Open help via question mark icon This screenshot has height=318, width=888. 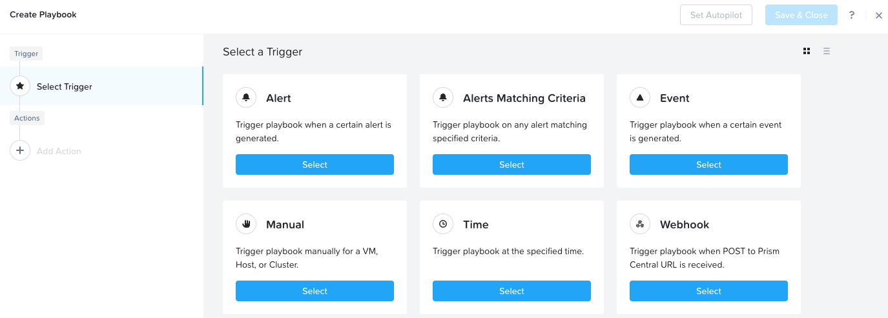[x=852, y=15]
